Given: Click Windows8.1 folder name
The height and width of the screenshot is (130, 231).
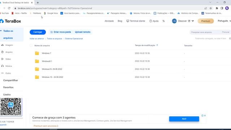Looking at the screenshot, I should (47, 61).
